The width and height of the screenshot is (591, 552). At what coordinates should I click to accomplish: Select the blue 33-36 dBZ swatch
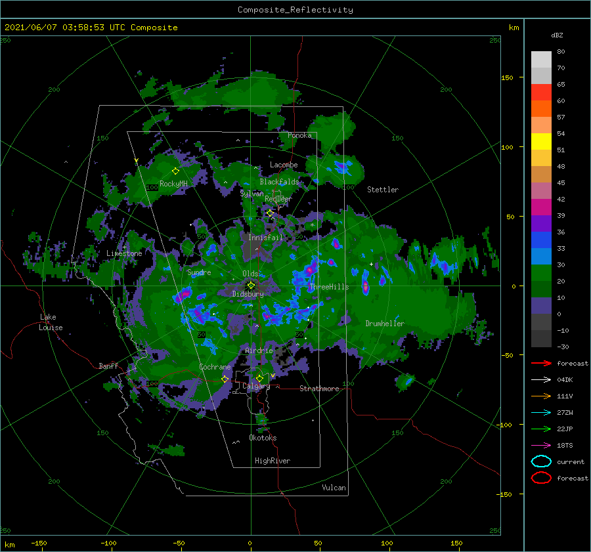point(541,240)
